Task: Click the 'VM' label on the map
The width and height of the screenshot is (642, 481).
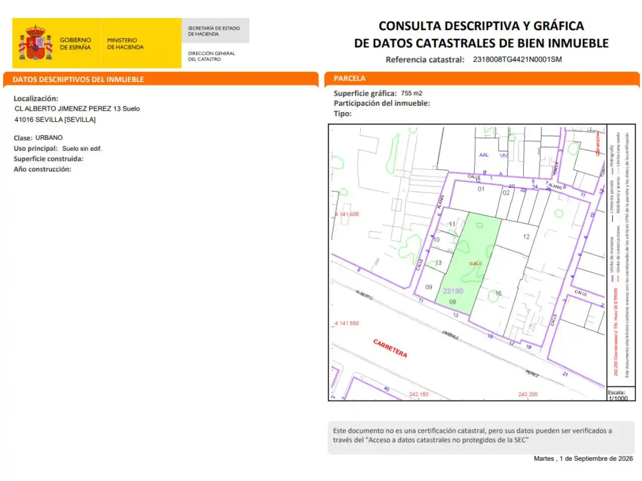Action: coord(504,155)
